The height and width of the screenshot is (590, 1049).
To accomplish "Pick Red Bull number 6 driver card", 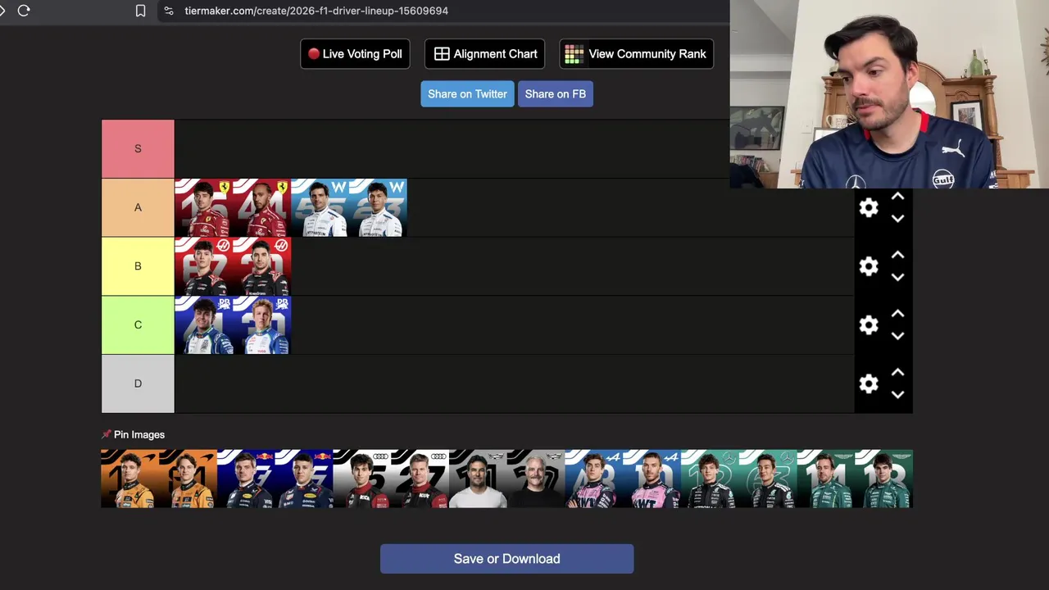I will point(304,479).
